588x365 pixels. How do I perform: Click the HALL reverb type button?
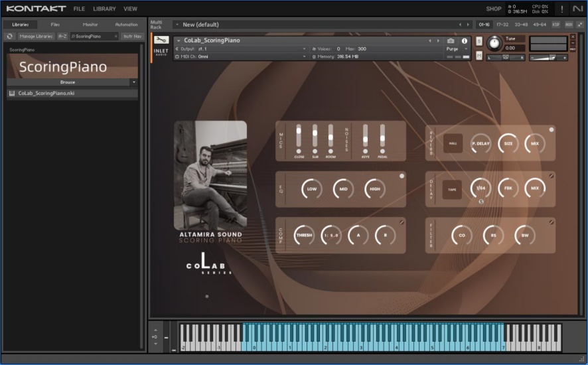pyautogui.click(x=453, y=143)
